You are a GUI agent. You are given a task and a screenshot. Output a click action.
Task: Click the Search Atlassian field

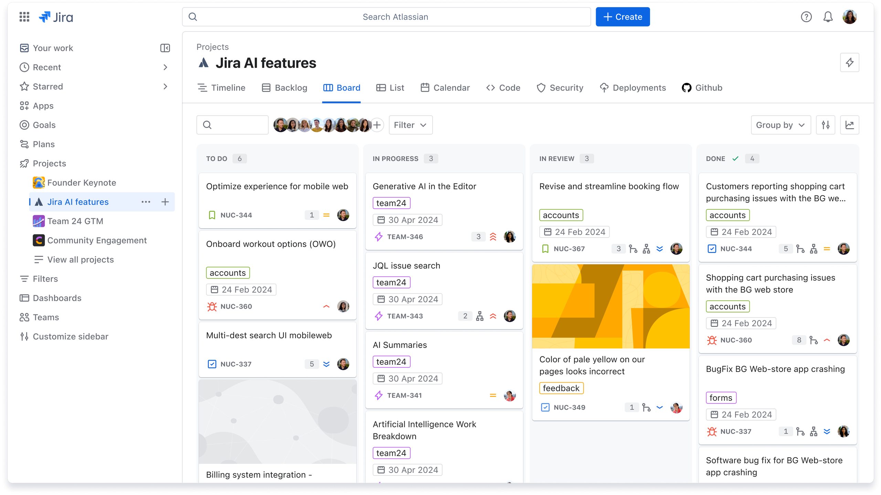386,17
